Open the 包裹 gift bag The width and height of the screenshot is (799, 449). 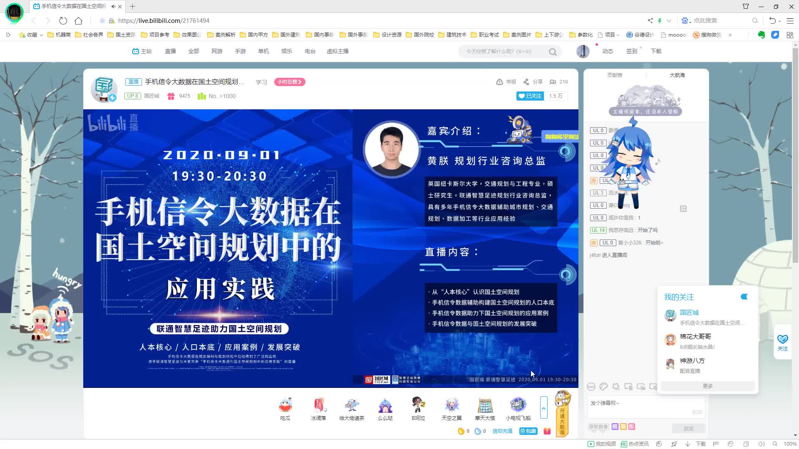529,431
